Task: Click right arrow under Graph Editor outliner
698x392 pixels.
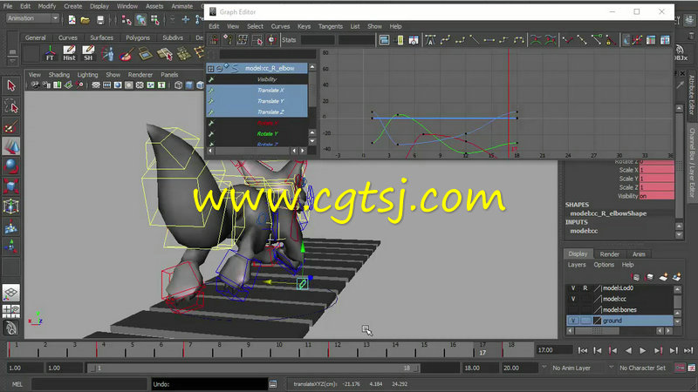Action: pos(303,151)
